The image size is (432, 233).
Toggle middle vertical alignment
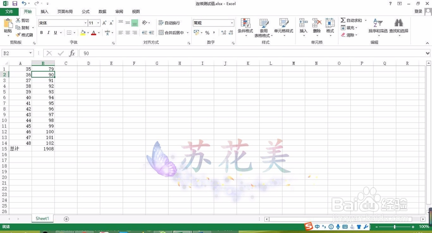pos(127,22)
